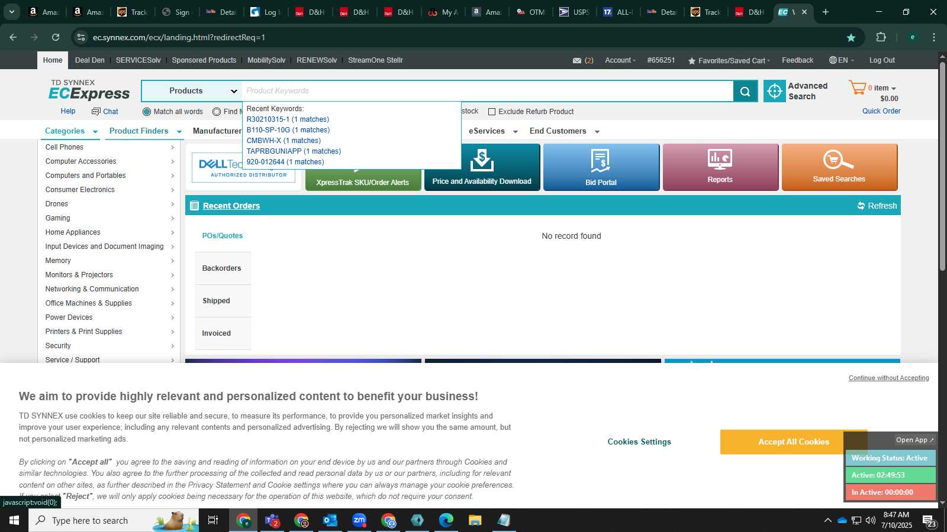The height and width of the screenshot is (532, 947).
Task: Bookmark page with the star icon
Action: coord(851,37)
